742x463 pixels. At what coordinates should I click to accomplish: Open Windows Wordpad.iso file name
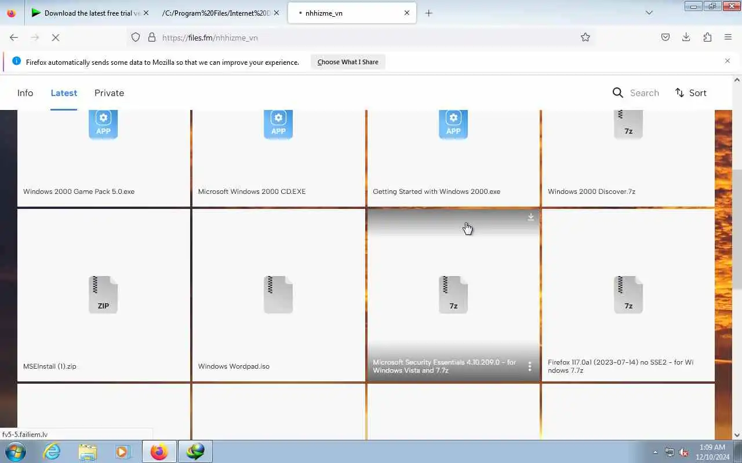[x=234, y=366]
